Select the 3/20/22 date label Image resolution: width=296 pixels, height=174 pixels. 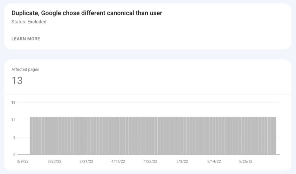pyautogui.click(x=55, y=161)
